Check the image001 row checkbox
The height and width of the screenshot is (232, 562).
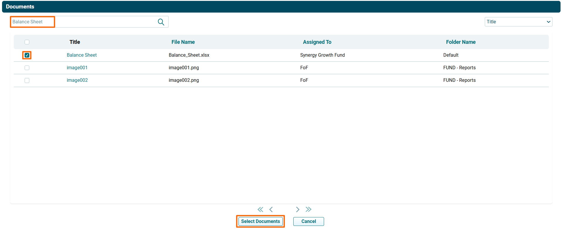click(27, 68)
